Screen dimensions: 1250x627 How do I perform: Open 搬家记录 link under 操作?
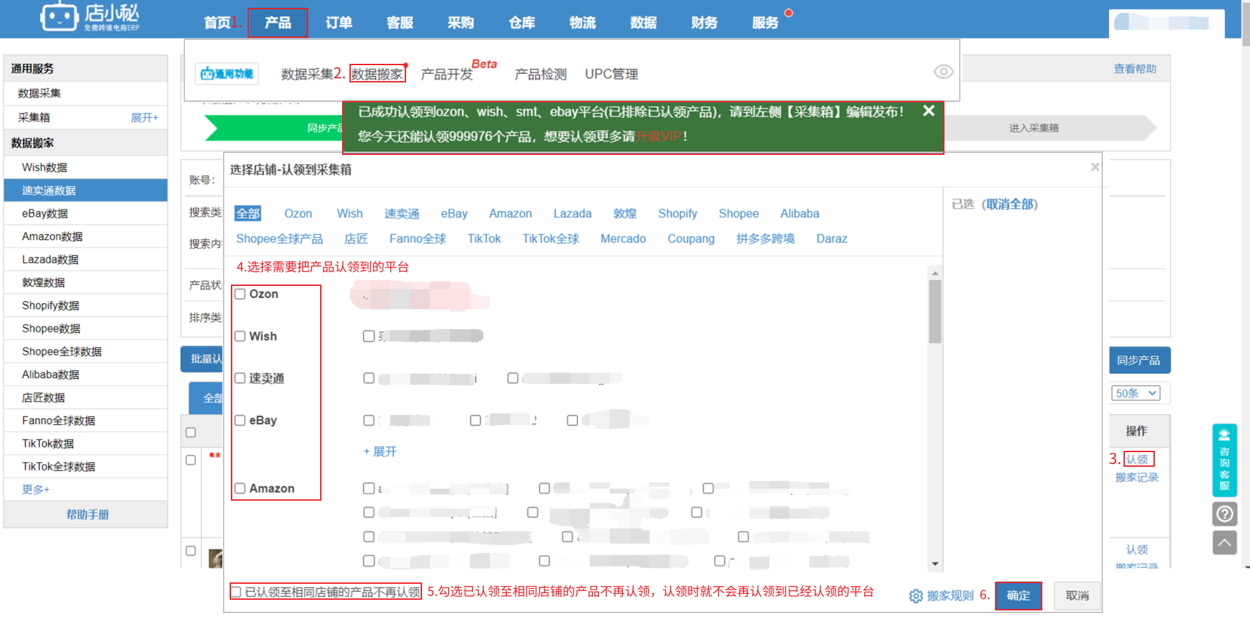1137,477
